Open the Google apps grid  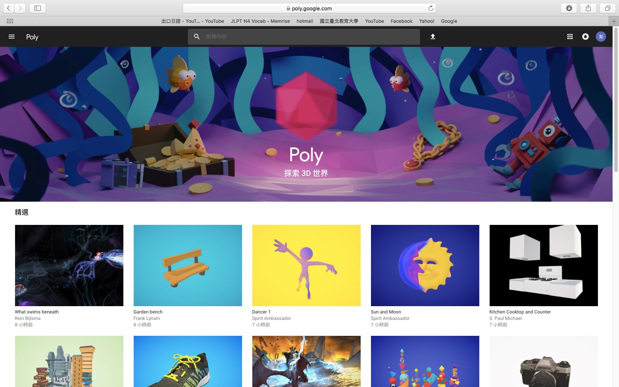[x=570, y=37]
